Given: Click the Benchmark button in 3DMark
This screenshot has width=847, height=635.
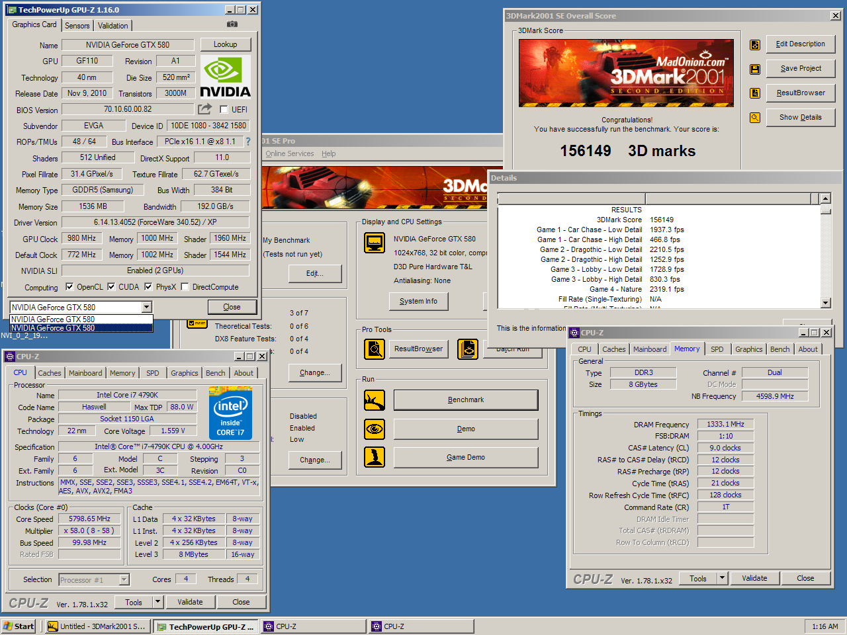Looking at the screenshot, I should point(466,400).
